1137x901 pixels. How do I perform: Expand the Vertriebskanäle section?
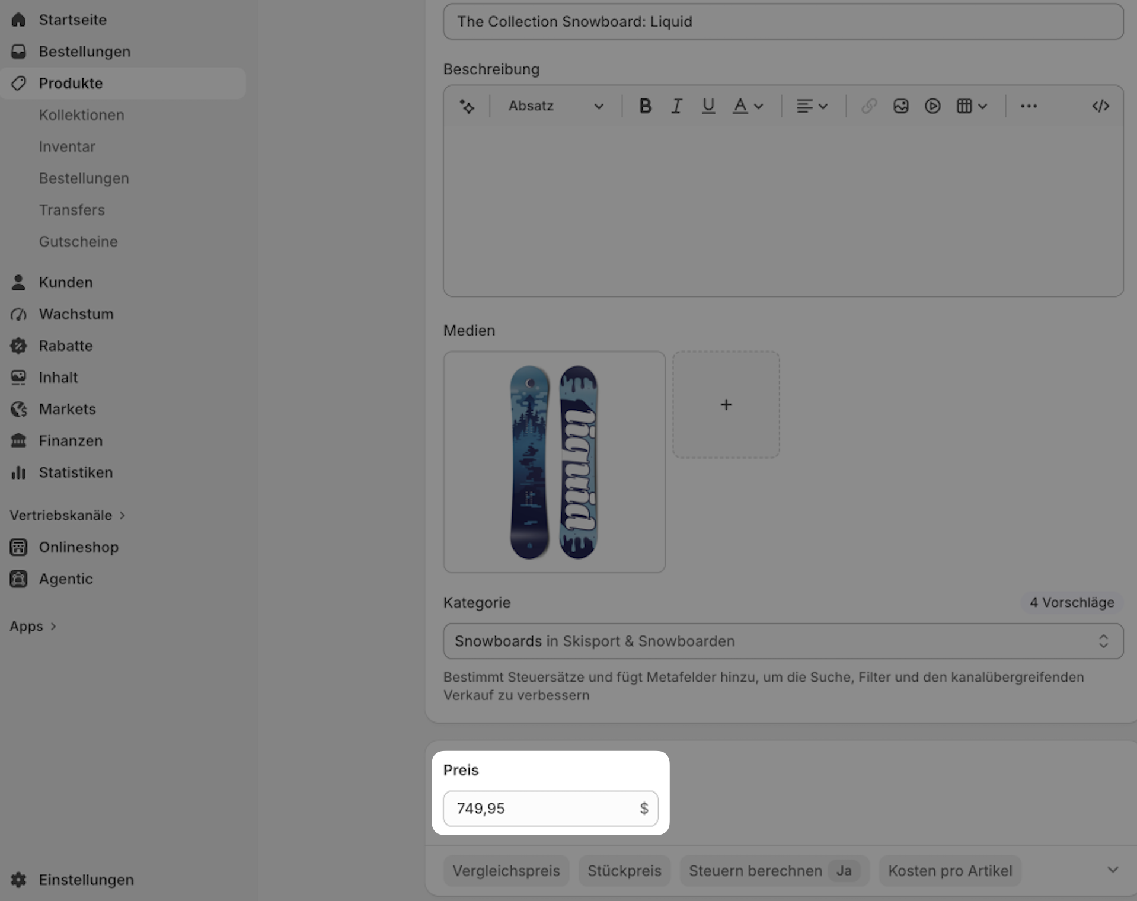[x=68, y=515]
